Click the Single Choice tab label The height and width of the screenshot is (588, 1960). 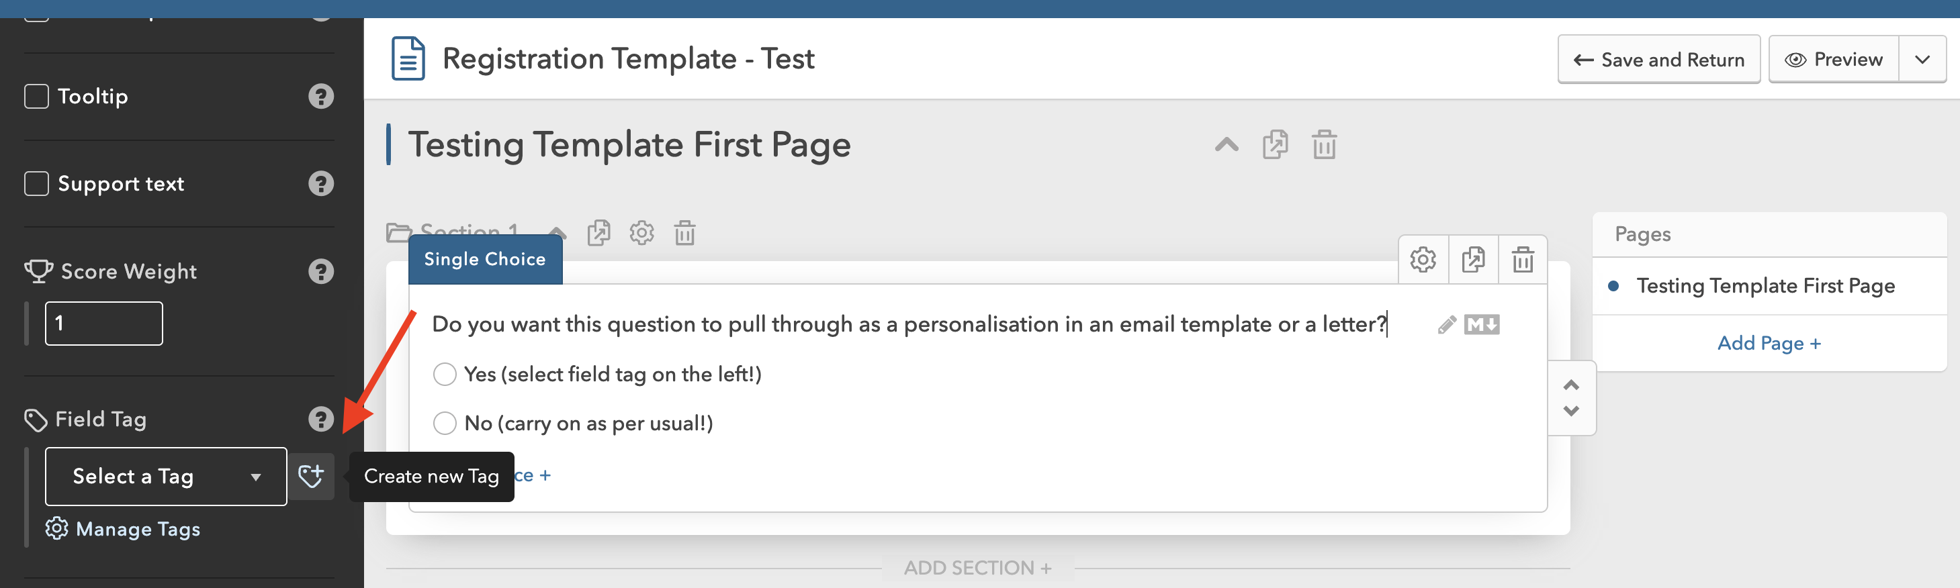point(485,259)
